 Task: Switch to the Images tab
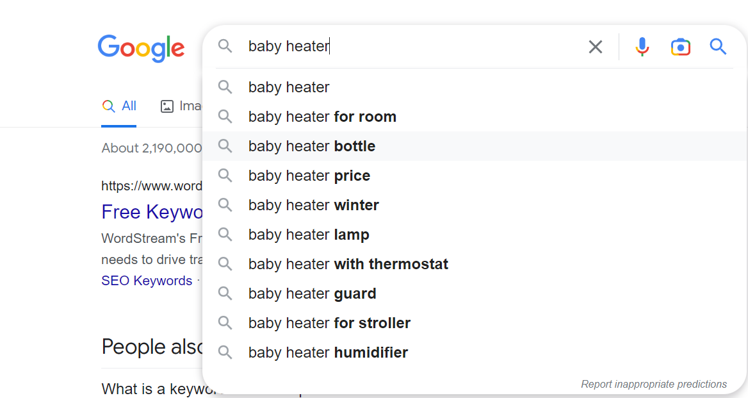pyautogui.click(x=183, y=106)
